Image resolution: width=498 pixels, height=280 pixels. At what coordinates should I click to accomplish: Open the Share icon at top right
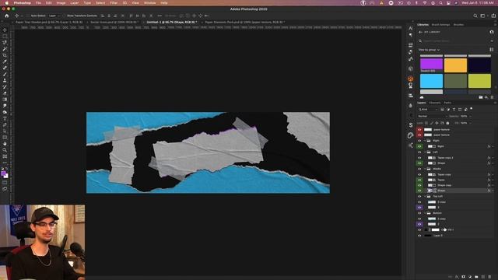493,16
